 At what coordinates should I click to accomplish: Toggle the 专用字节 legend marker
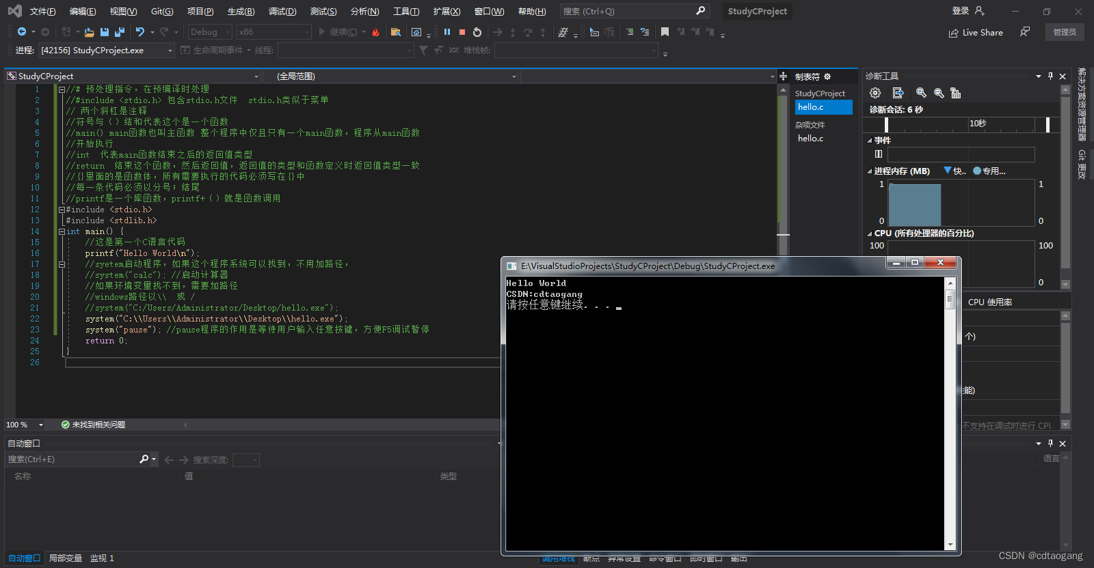(x=977, y=171)
